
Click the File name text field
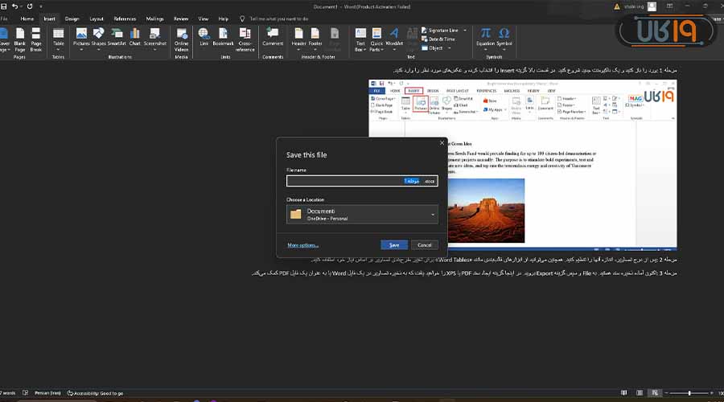[x=346, y=182]
